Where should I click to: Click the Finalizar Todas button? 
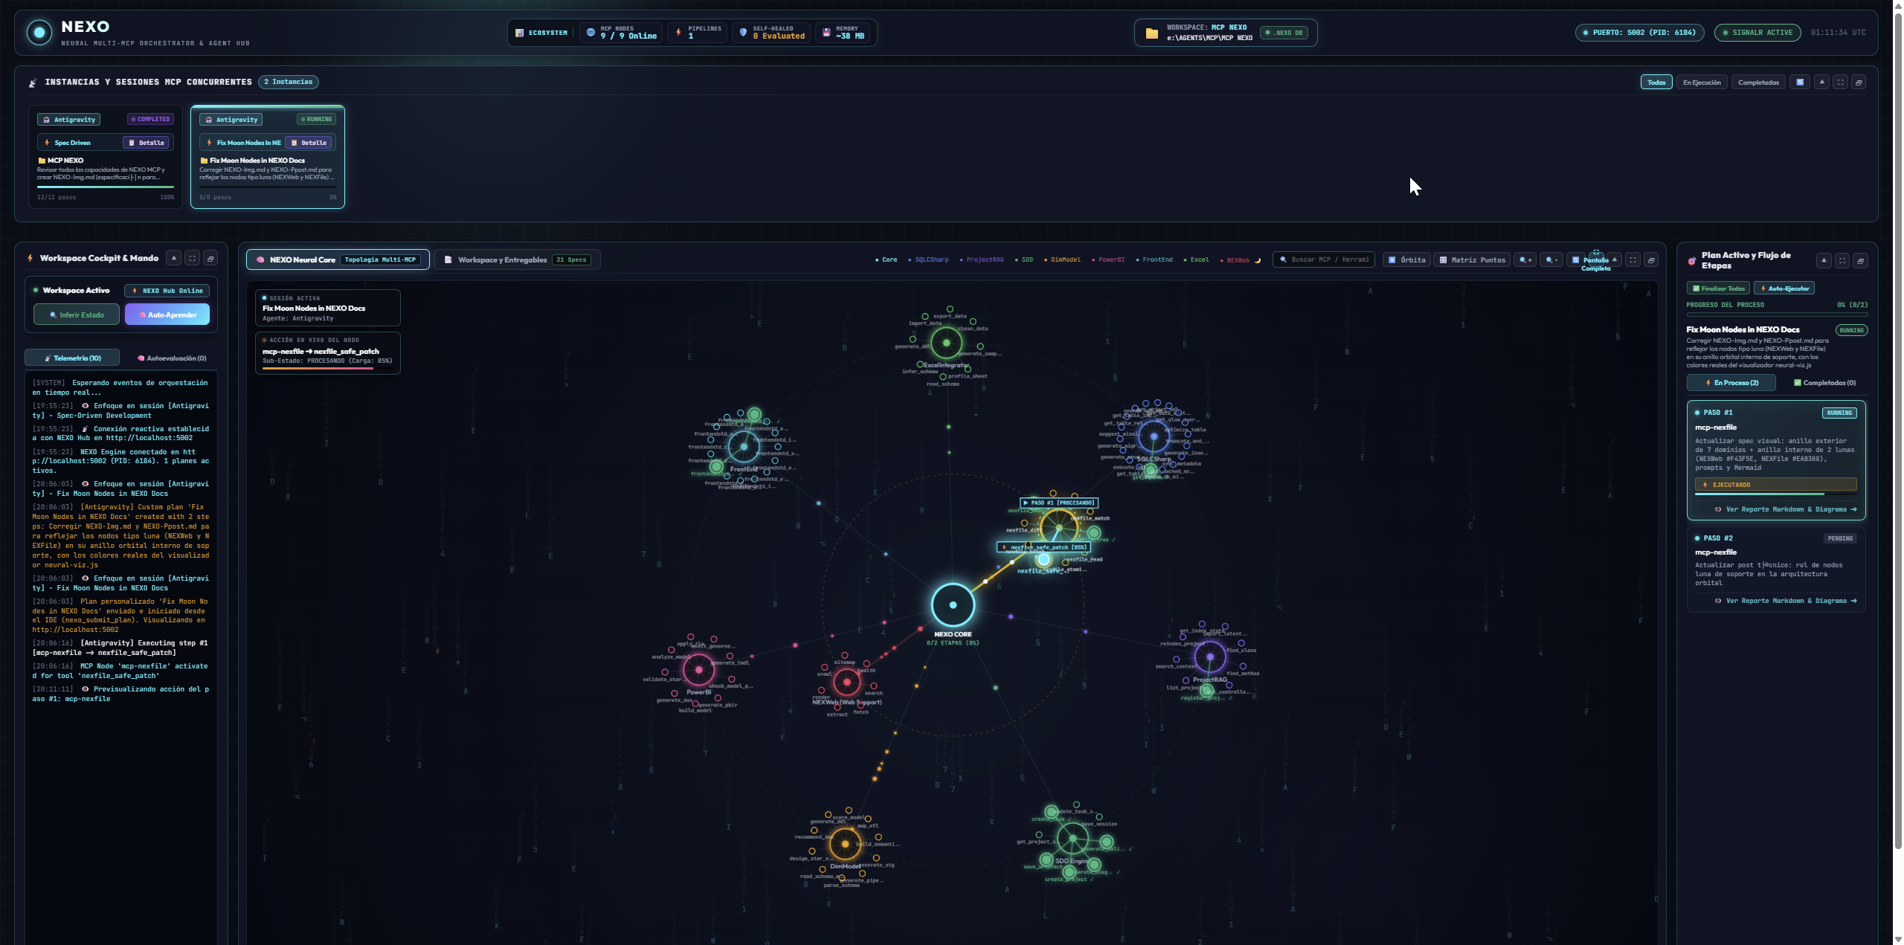click(1719, 288)
